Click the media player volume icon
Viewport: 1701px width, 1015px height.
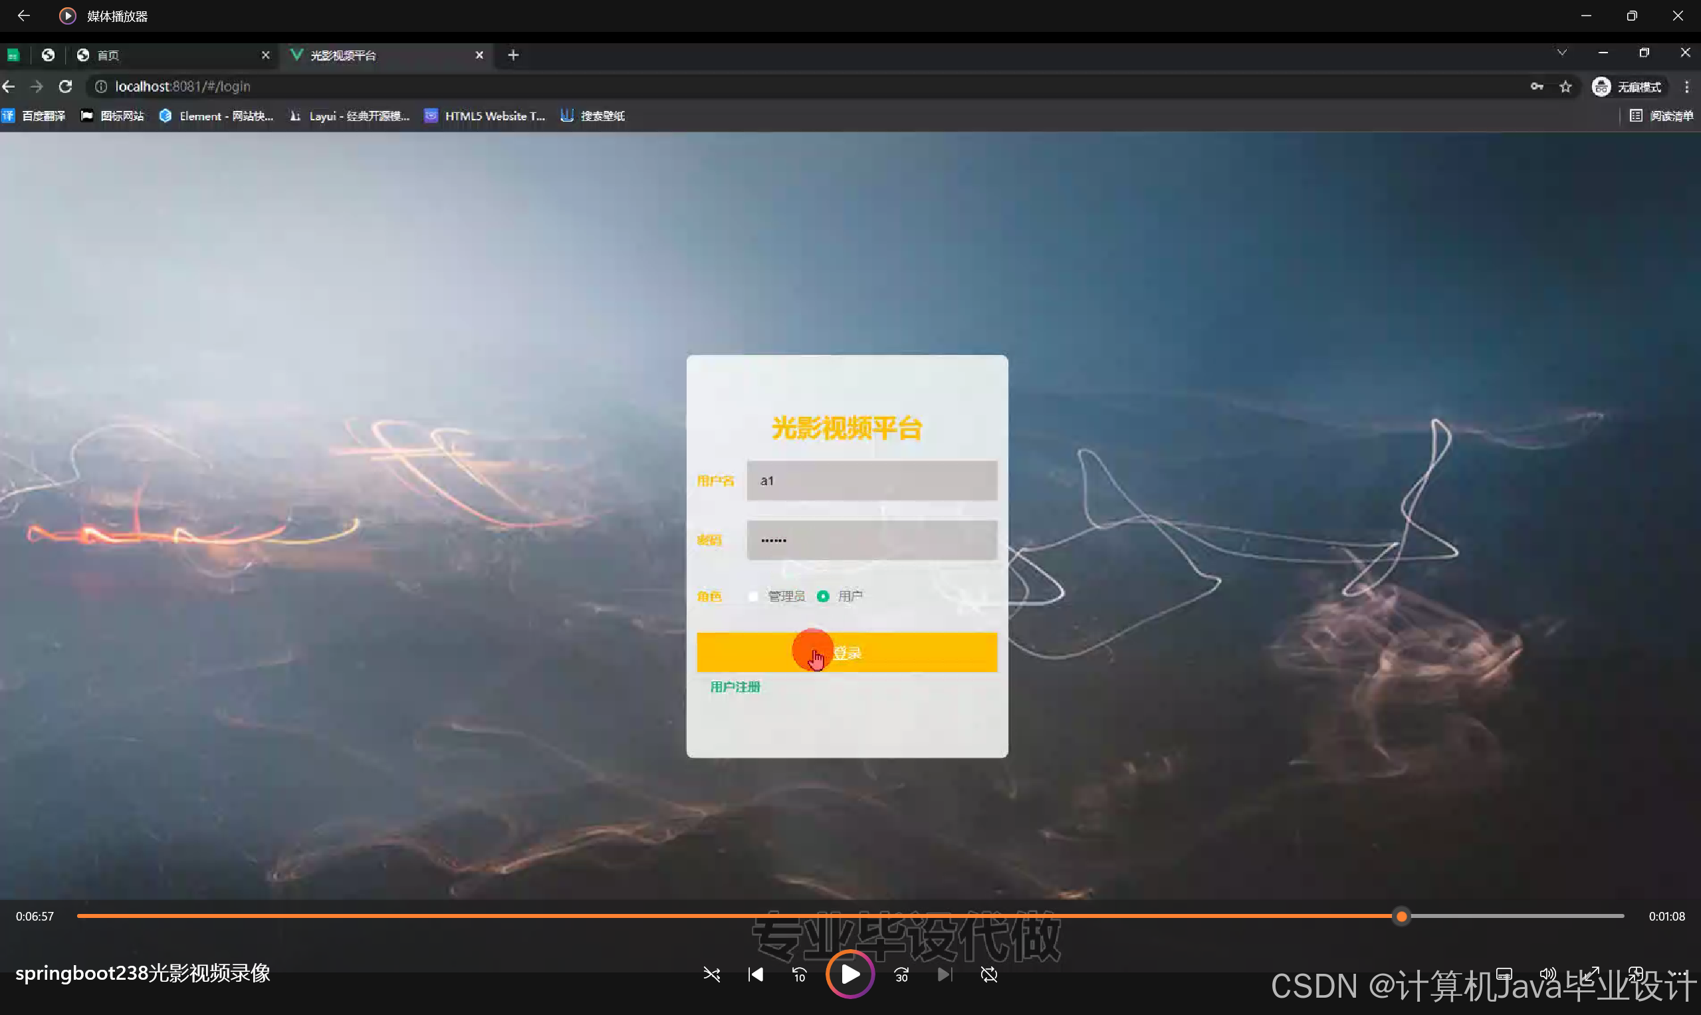click(x=1547, y=973)
